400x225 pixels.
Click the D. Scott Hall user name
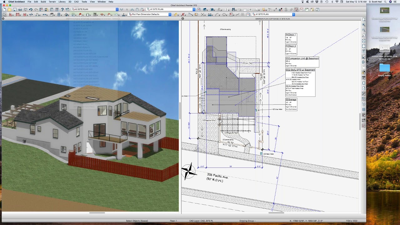(x=375, y=2)
